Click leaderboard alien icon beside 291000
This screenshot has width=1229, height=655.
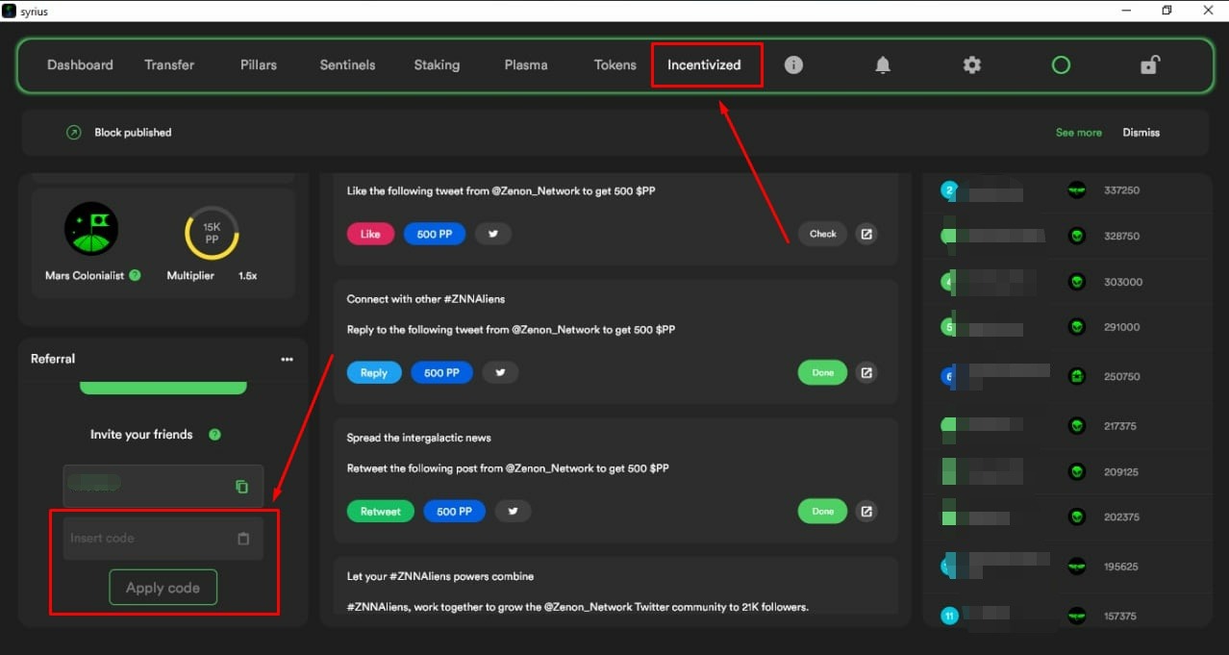tap(1077, 327)
